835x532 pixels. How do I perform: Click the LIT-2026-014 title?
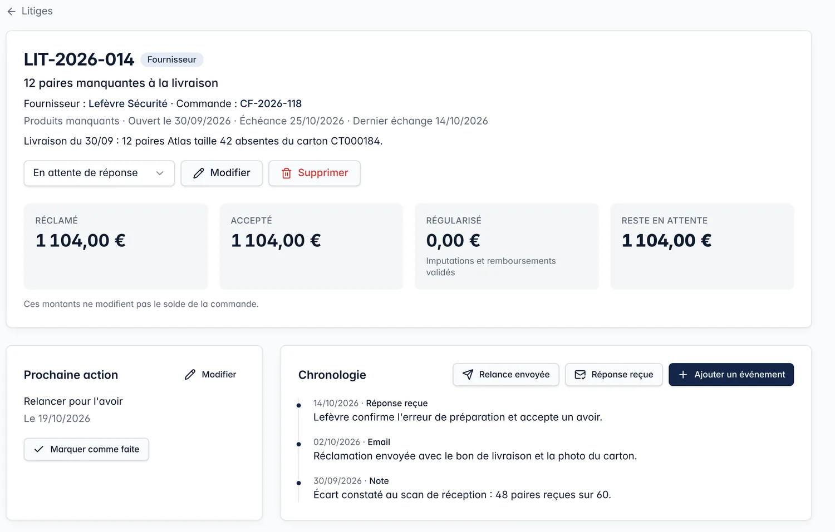point(79,59)
